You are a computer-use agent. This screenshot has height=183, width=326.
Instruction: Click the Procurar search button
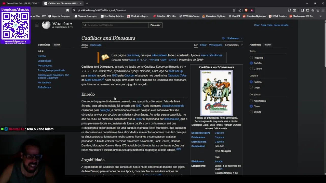coord(155,25)
